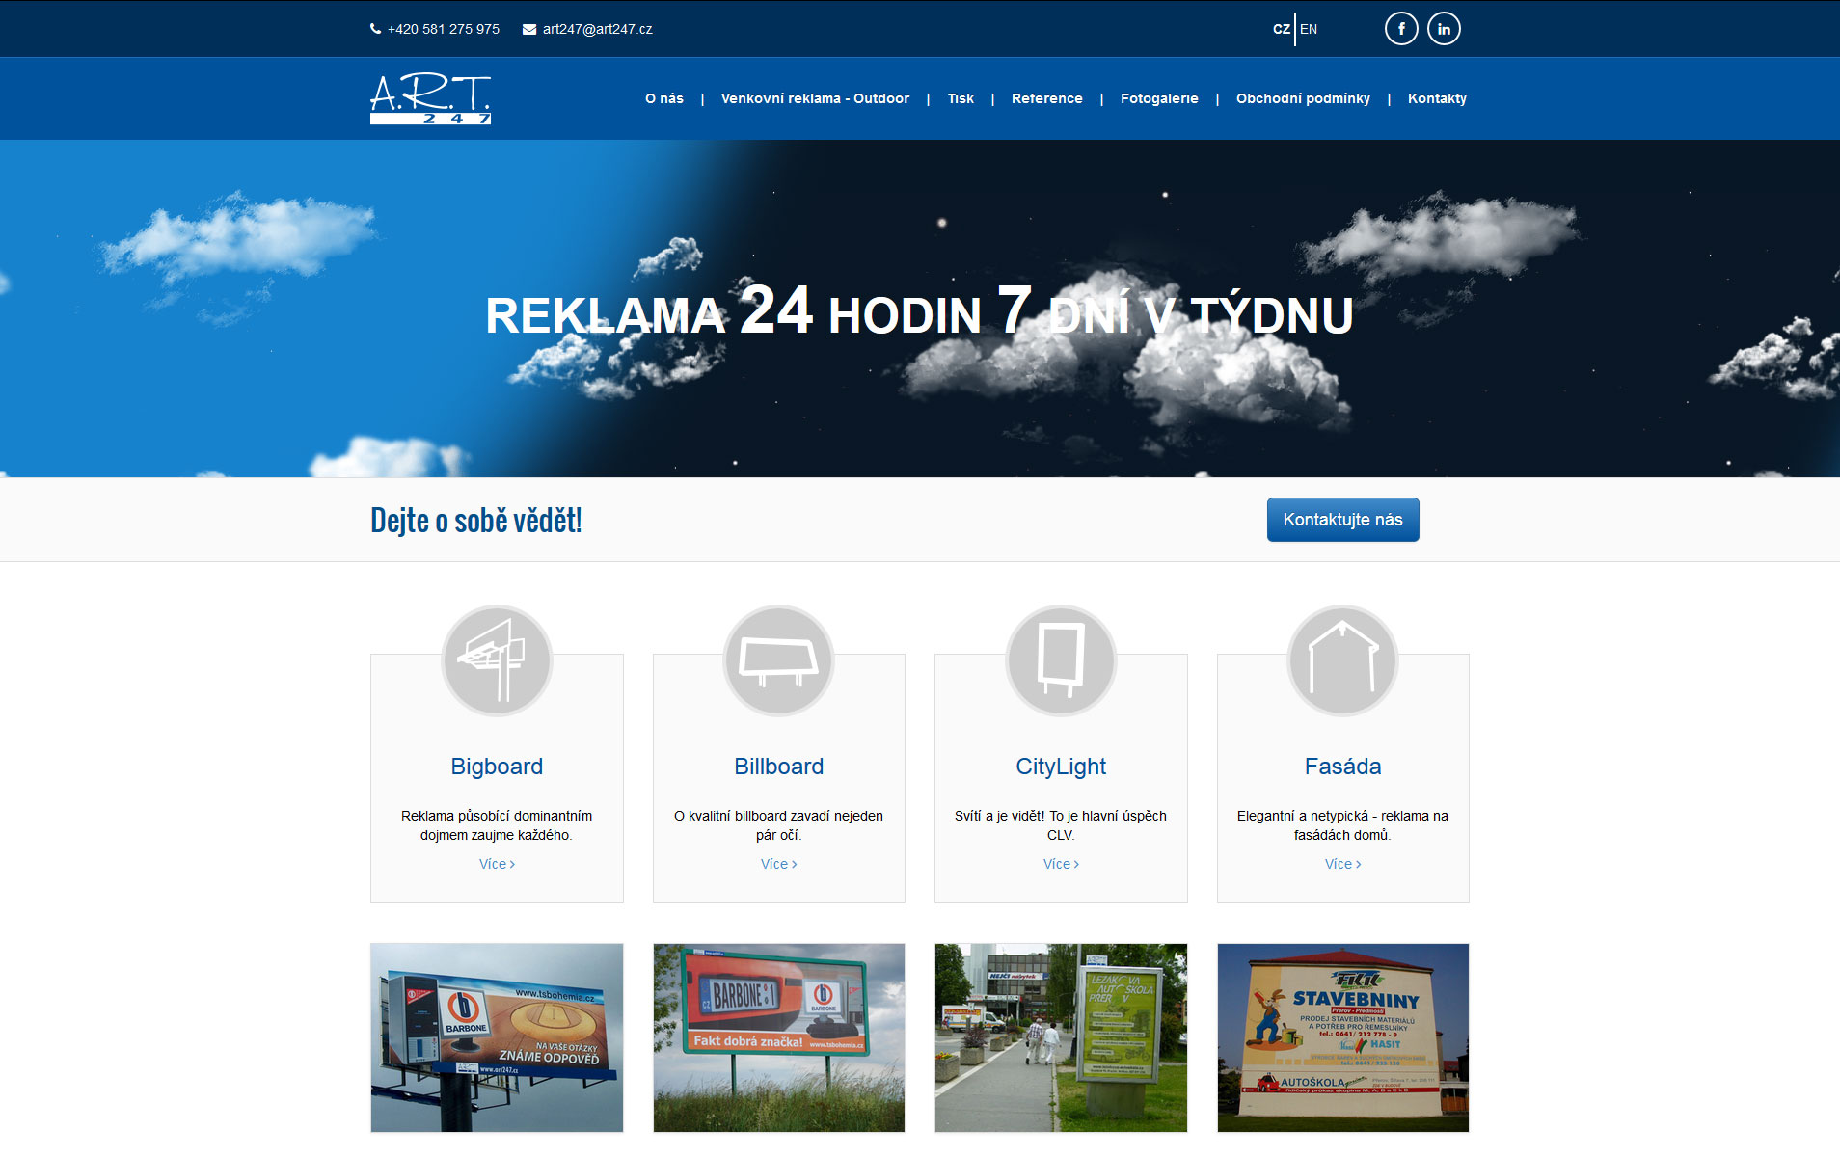The image size is (1840, 1157).
Task: Click the Bigboard circle icon
Action: point(497,660)
